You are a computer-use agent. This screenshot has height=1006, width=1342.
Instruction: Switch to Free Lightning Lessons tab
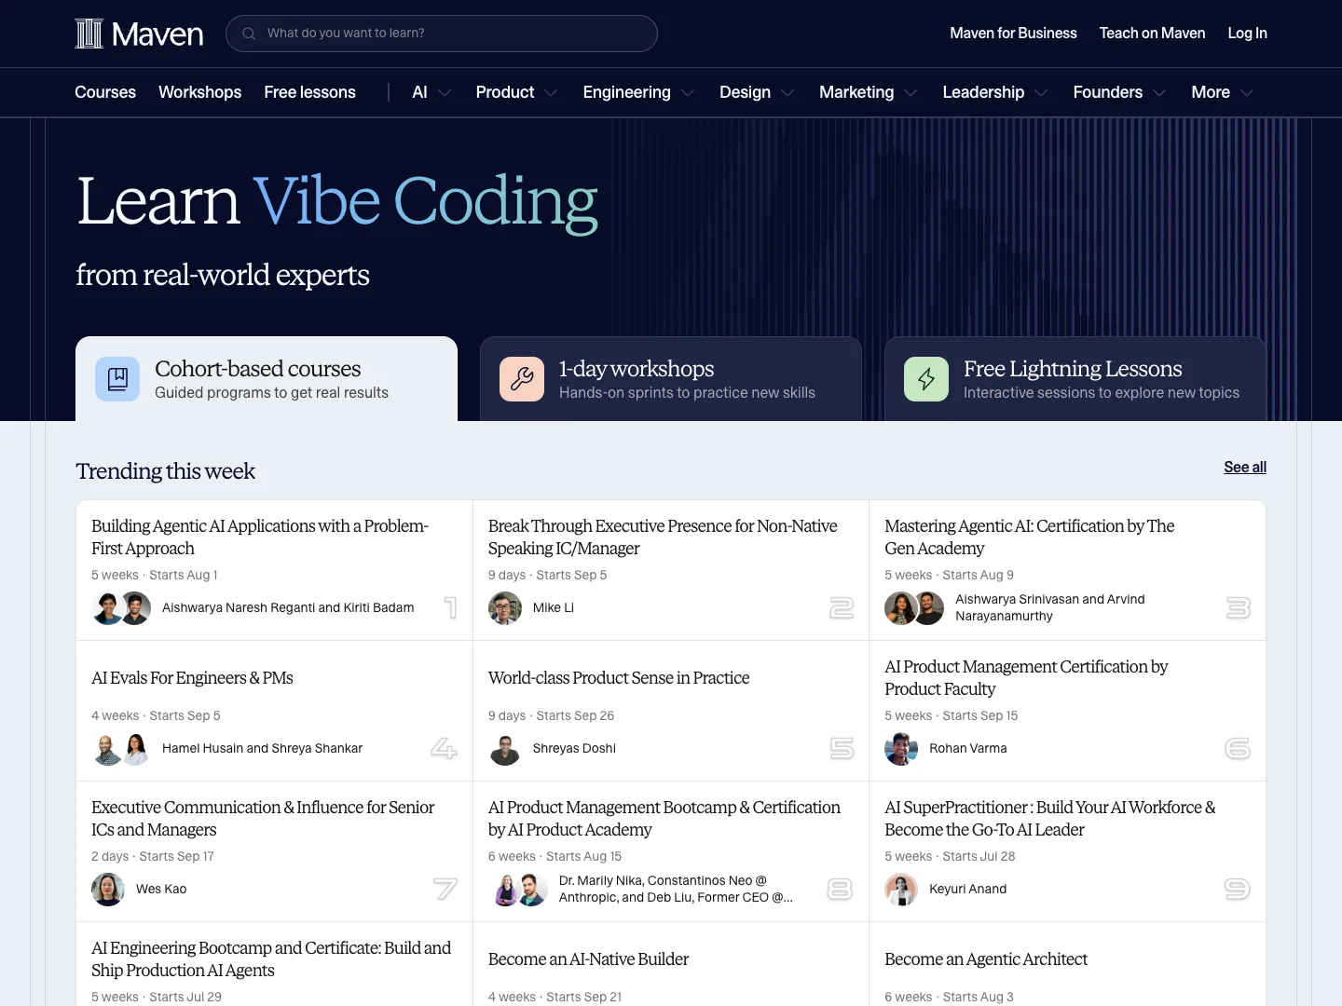tap(1075, 379)
